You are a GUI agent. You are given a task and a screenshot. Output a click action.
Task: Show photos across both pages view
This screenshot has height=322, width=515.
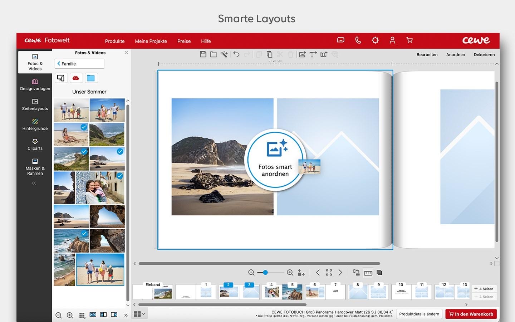point(93,315)
